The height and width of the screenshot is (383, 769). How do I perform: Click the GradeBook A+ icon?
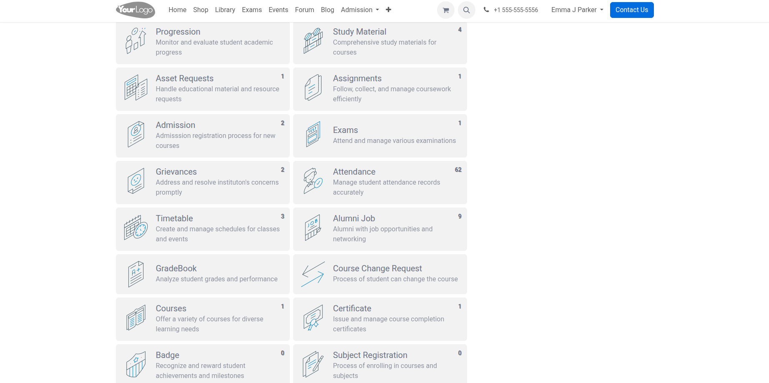click(x=136, y=274)
